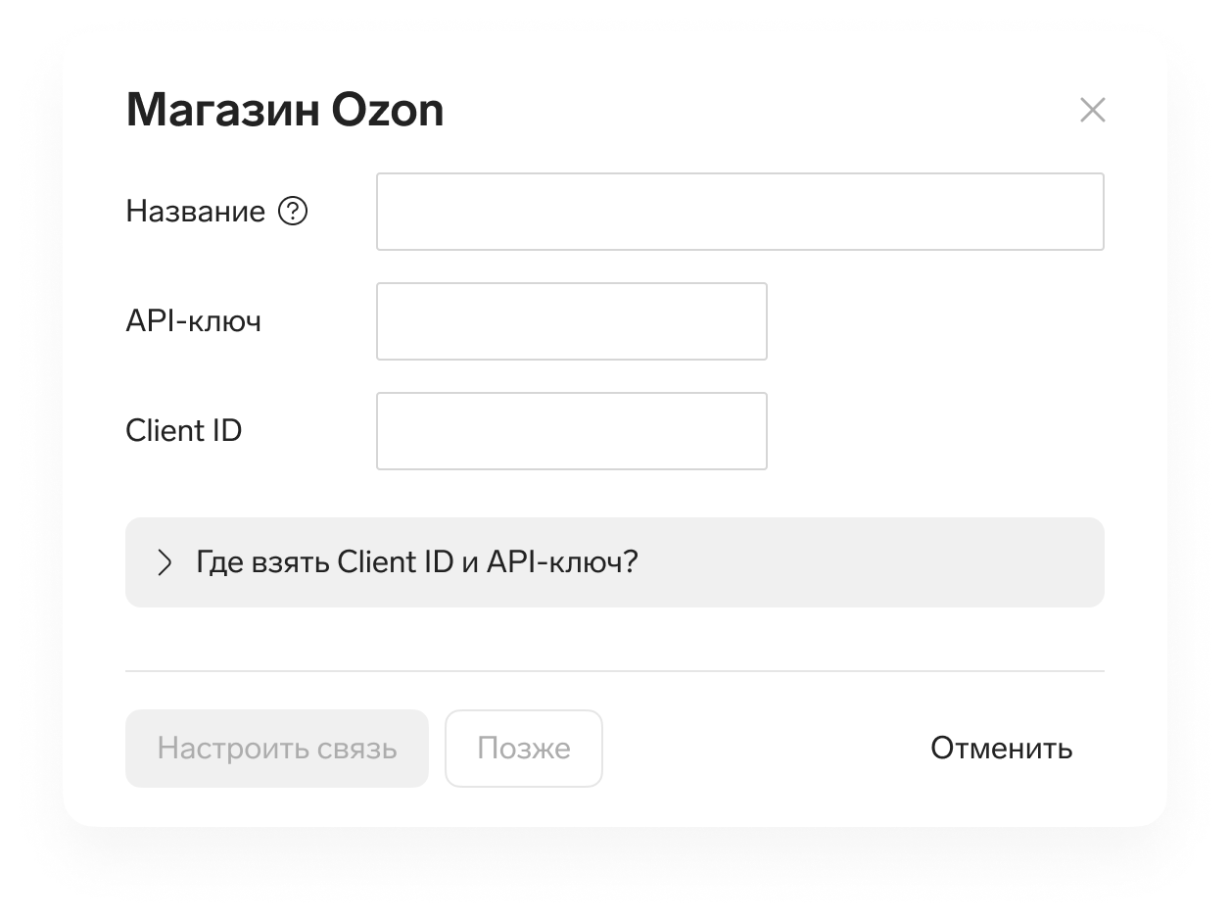
Task: Click the API-ключ label
Action: click(x=194, y=321)
